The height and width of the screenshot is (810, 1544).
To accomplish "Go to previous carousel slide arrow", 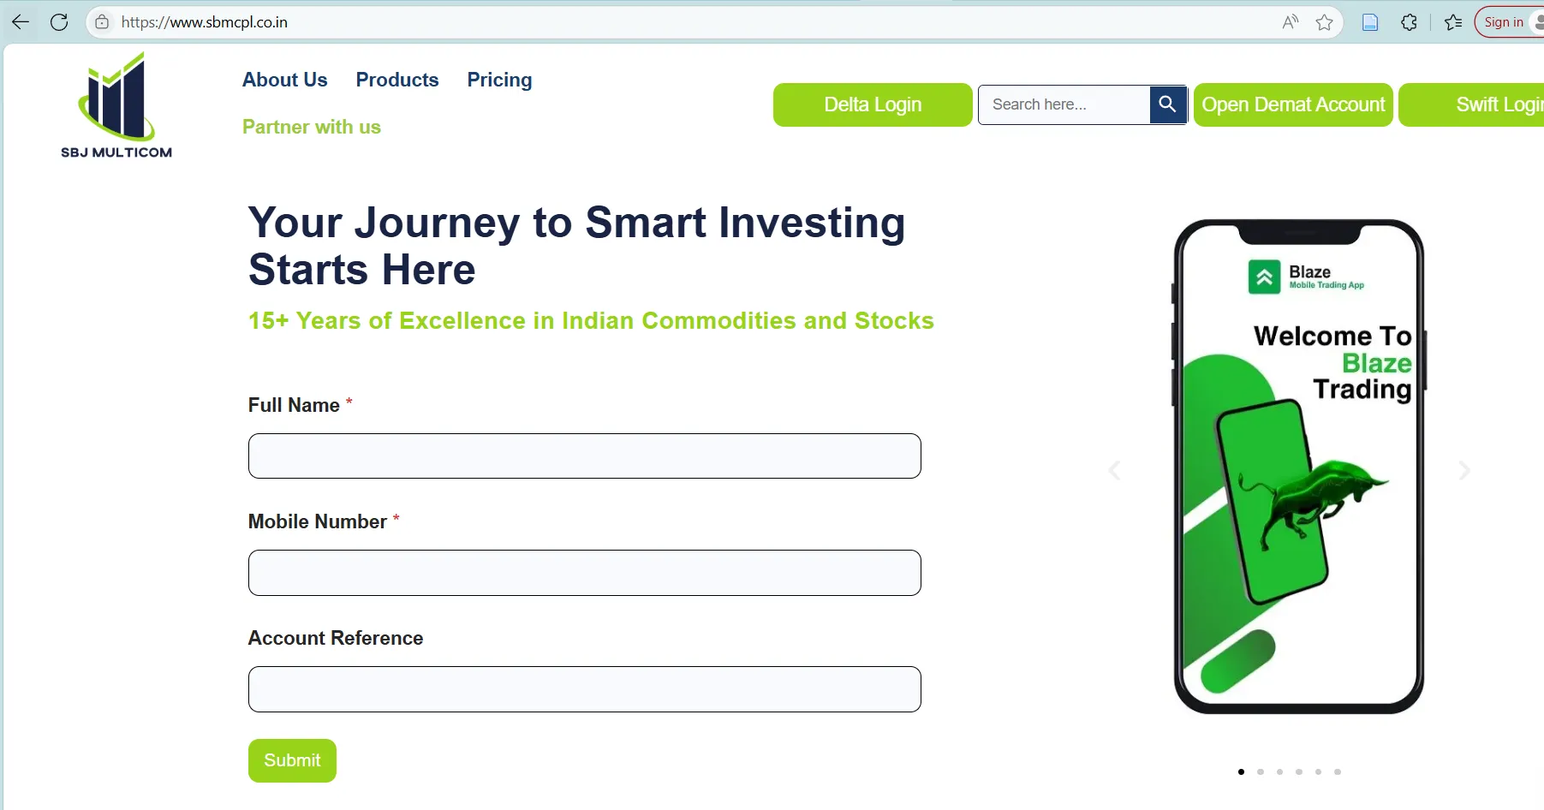I will click(1114, 470).
